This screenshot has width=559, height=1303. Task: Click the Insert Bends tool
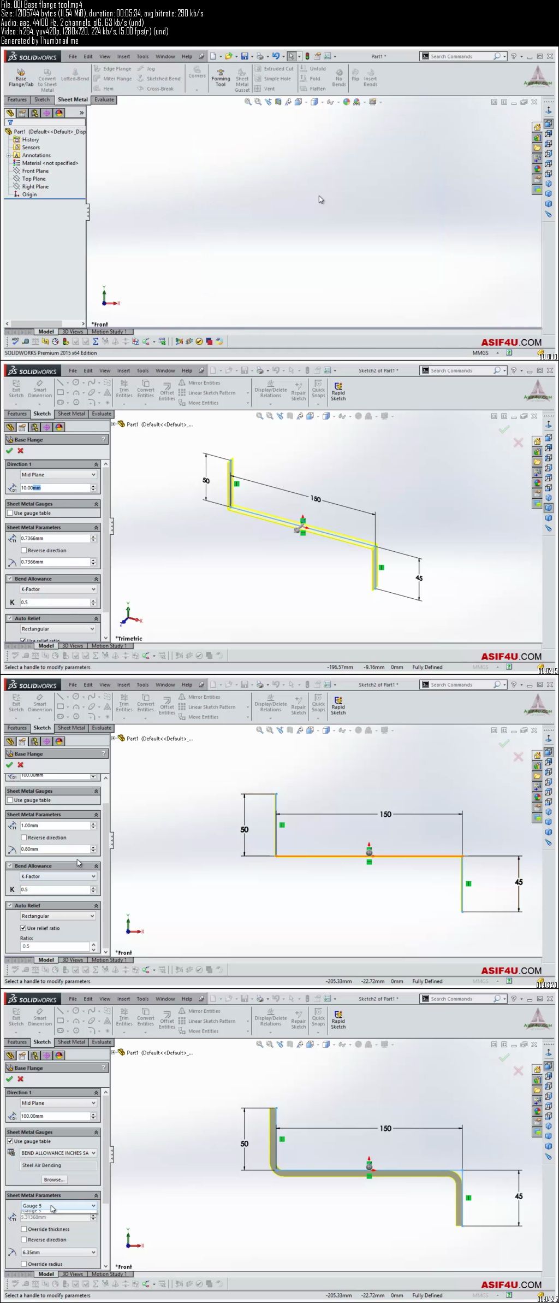pos(370,78)
